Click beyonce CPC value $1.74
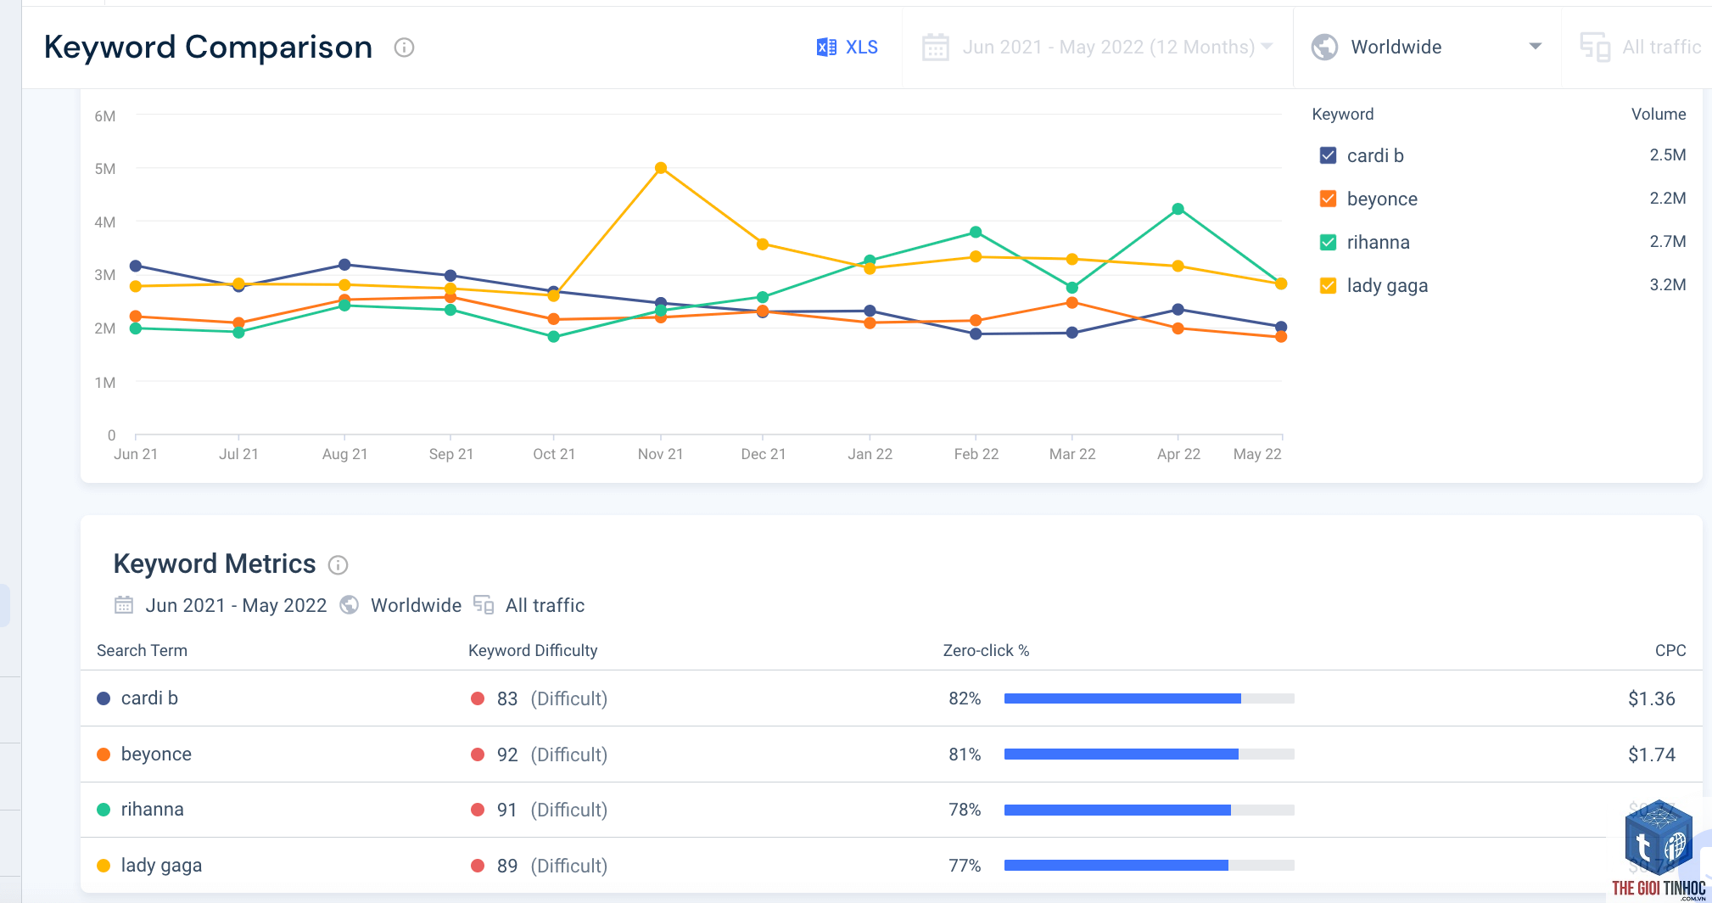Screen dimensions: 1712x903 click(1651, 754)
